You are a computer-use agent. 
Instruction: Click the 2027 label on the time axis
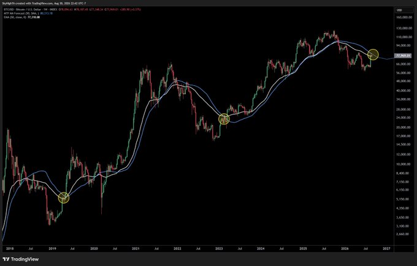coord(386,249)
